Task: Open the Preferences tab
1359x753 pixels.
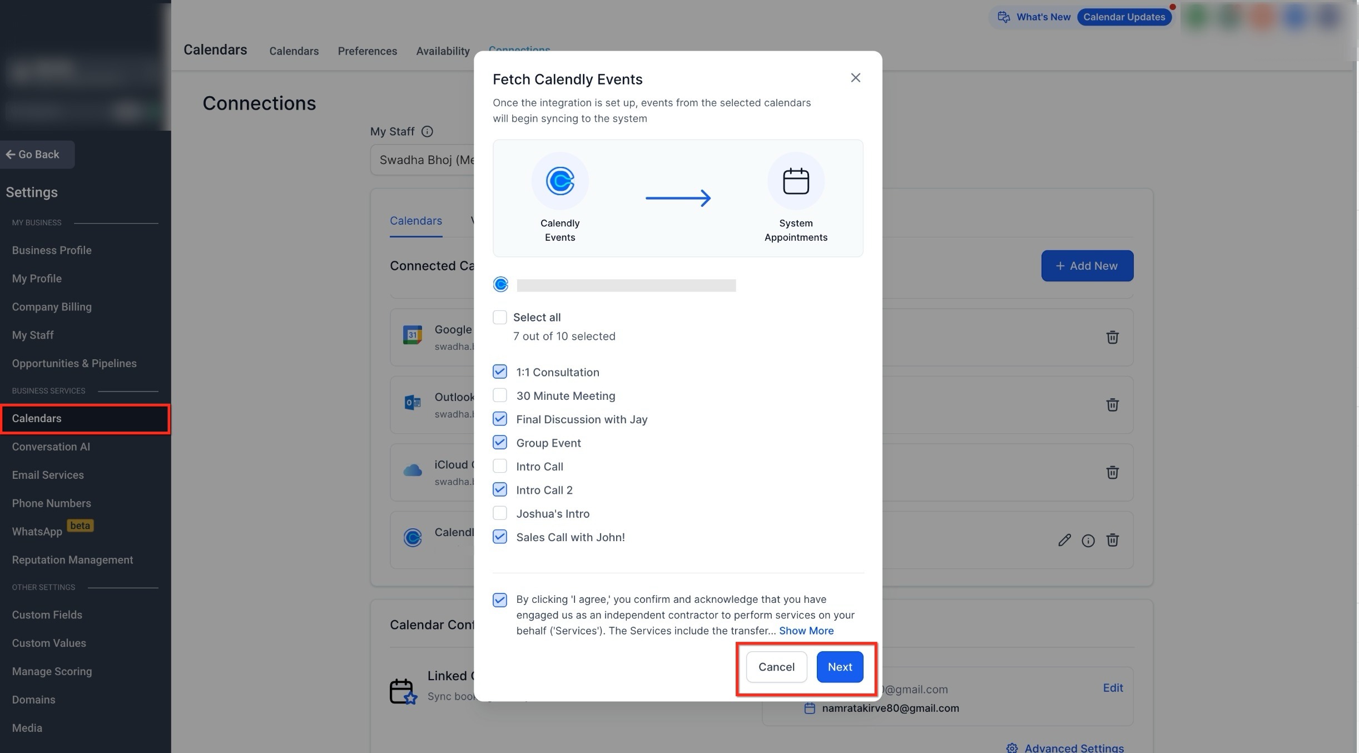Action: [367, 51]
